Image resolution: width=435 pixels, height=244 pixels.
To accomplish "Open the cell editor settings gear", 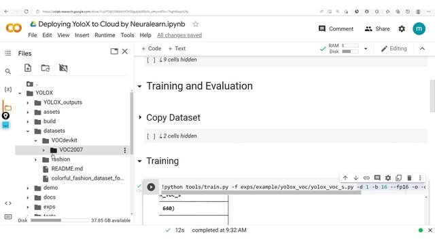I will (388, 178).
